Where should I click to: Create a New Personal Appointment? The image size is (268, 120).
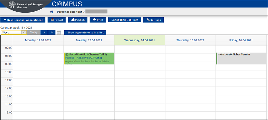(x=23, y=20)
